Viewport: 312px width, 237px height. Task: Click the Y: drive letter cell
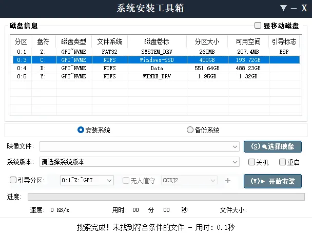click(43, 76)
